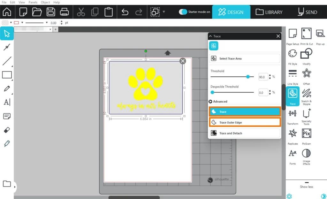Open the PixScan panel icon
The width and height of the screenshot is (327, 199).
pyautogui.click(x=306, y=134)
